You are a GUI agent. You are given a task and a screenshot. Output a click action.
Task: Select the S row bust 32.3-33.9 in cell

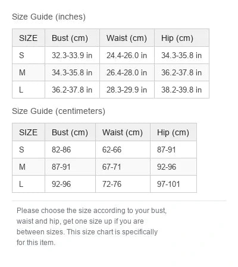[72, 55]
